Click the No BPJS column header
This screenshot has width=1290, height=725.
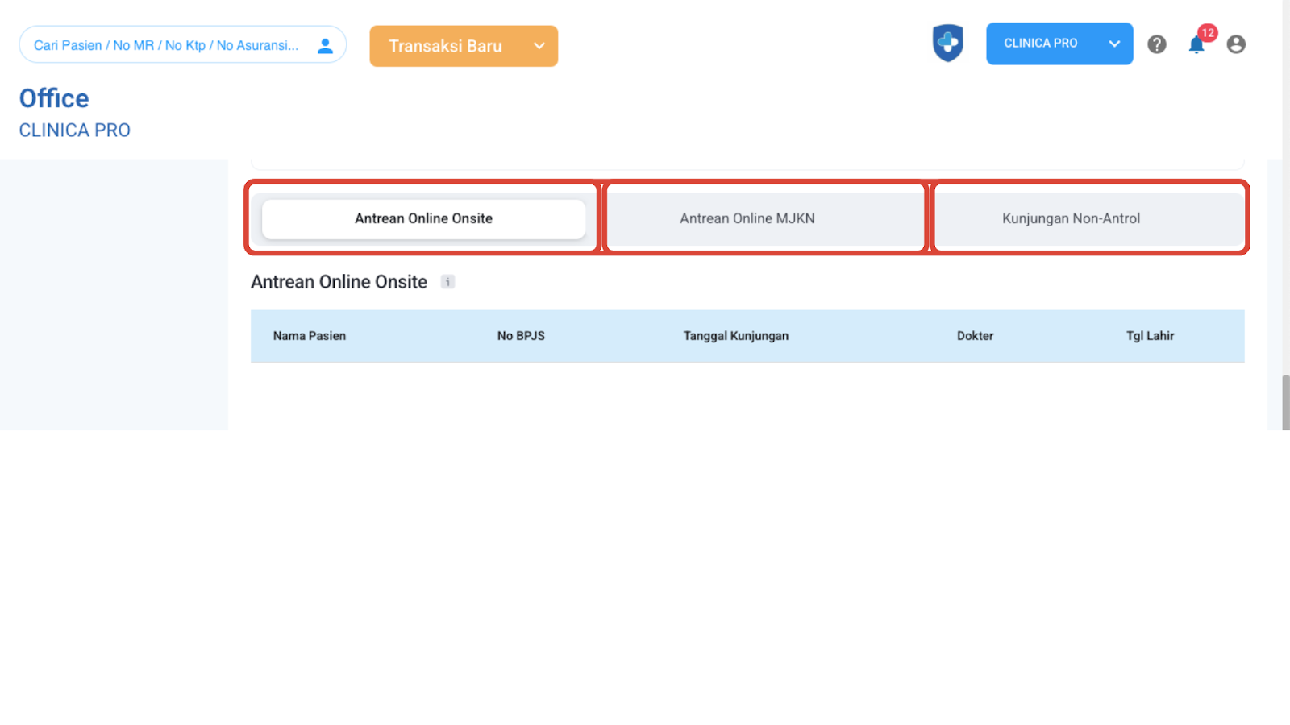coord(521,336)
